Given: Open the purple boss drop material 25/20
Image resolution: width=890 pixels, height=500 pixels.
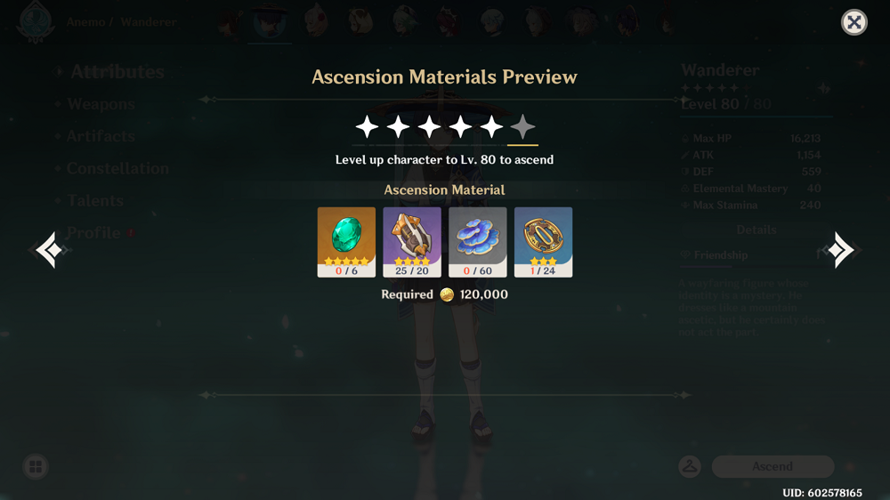Looking at the screenshot, I should click(x=412, y=242).
